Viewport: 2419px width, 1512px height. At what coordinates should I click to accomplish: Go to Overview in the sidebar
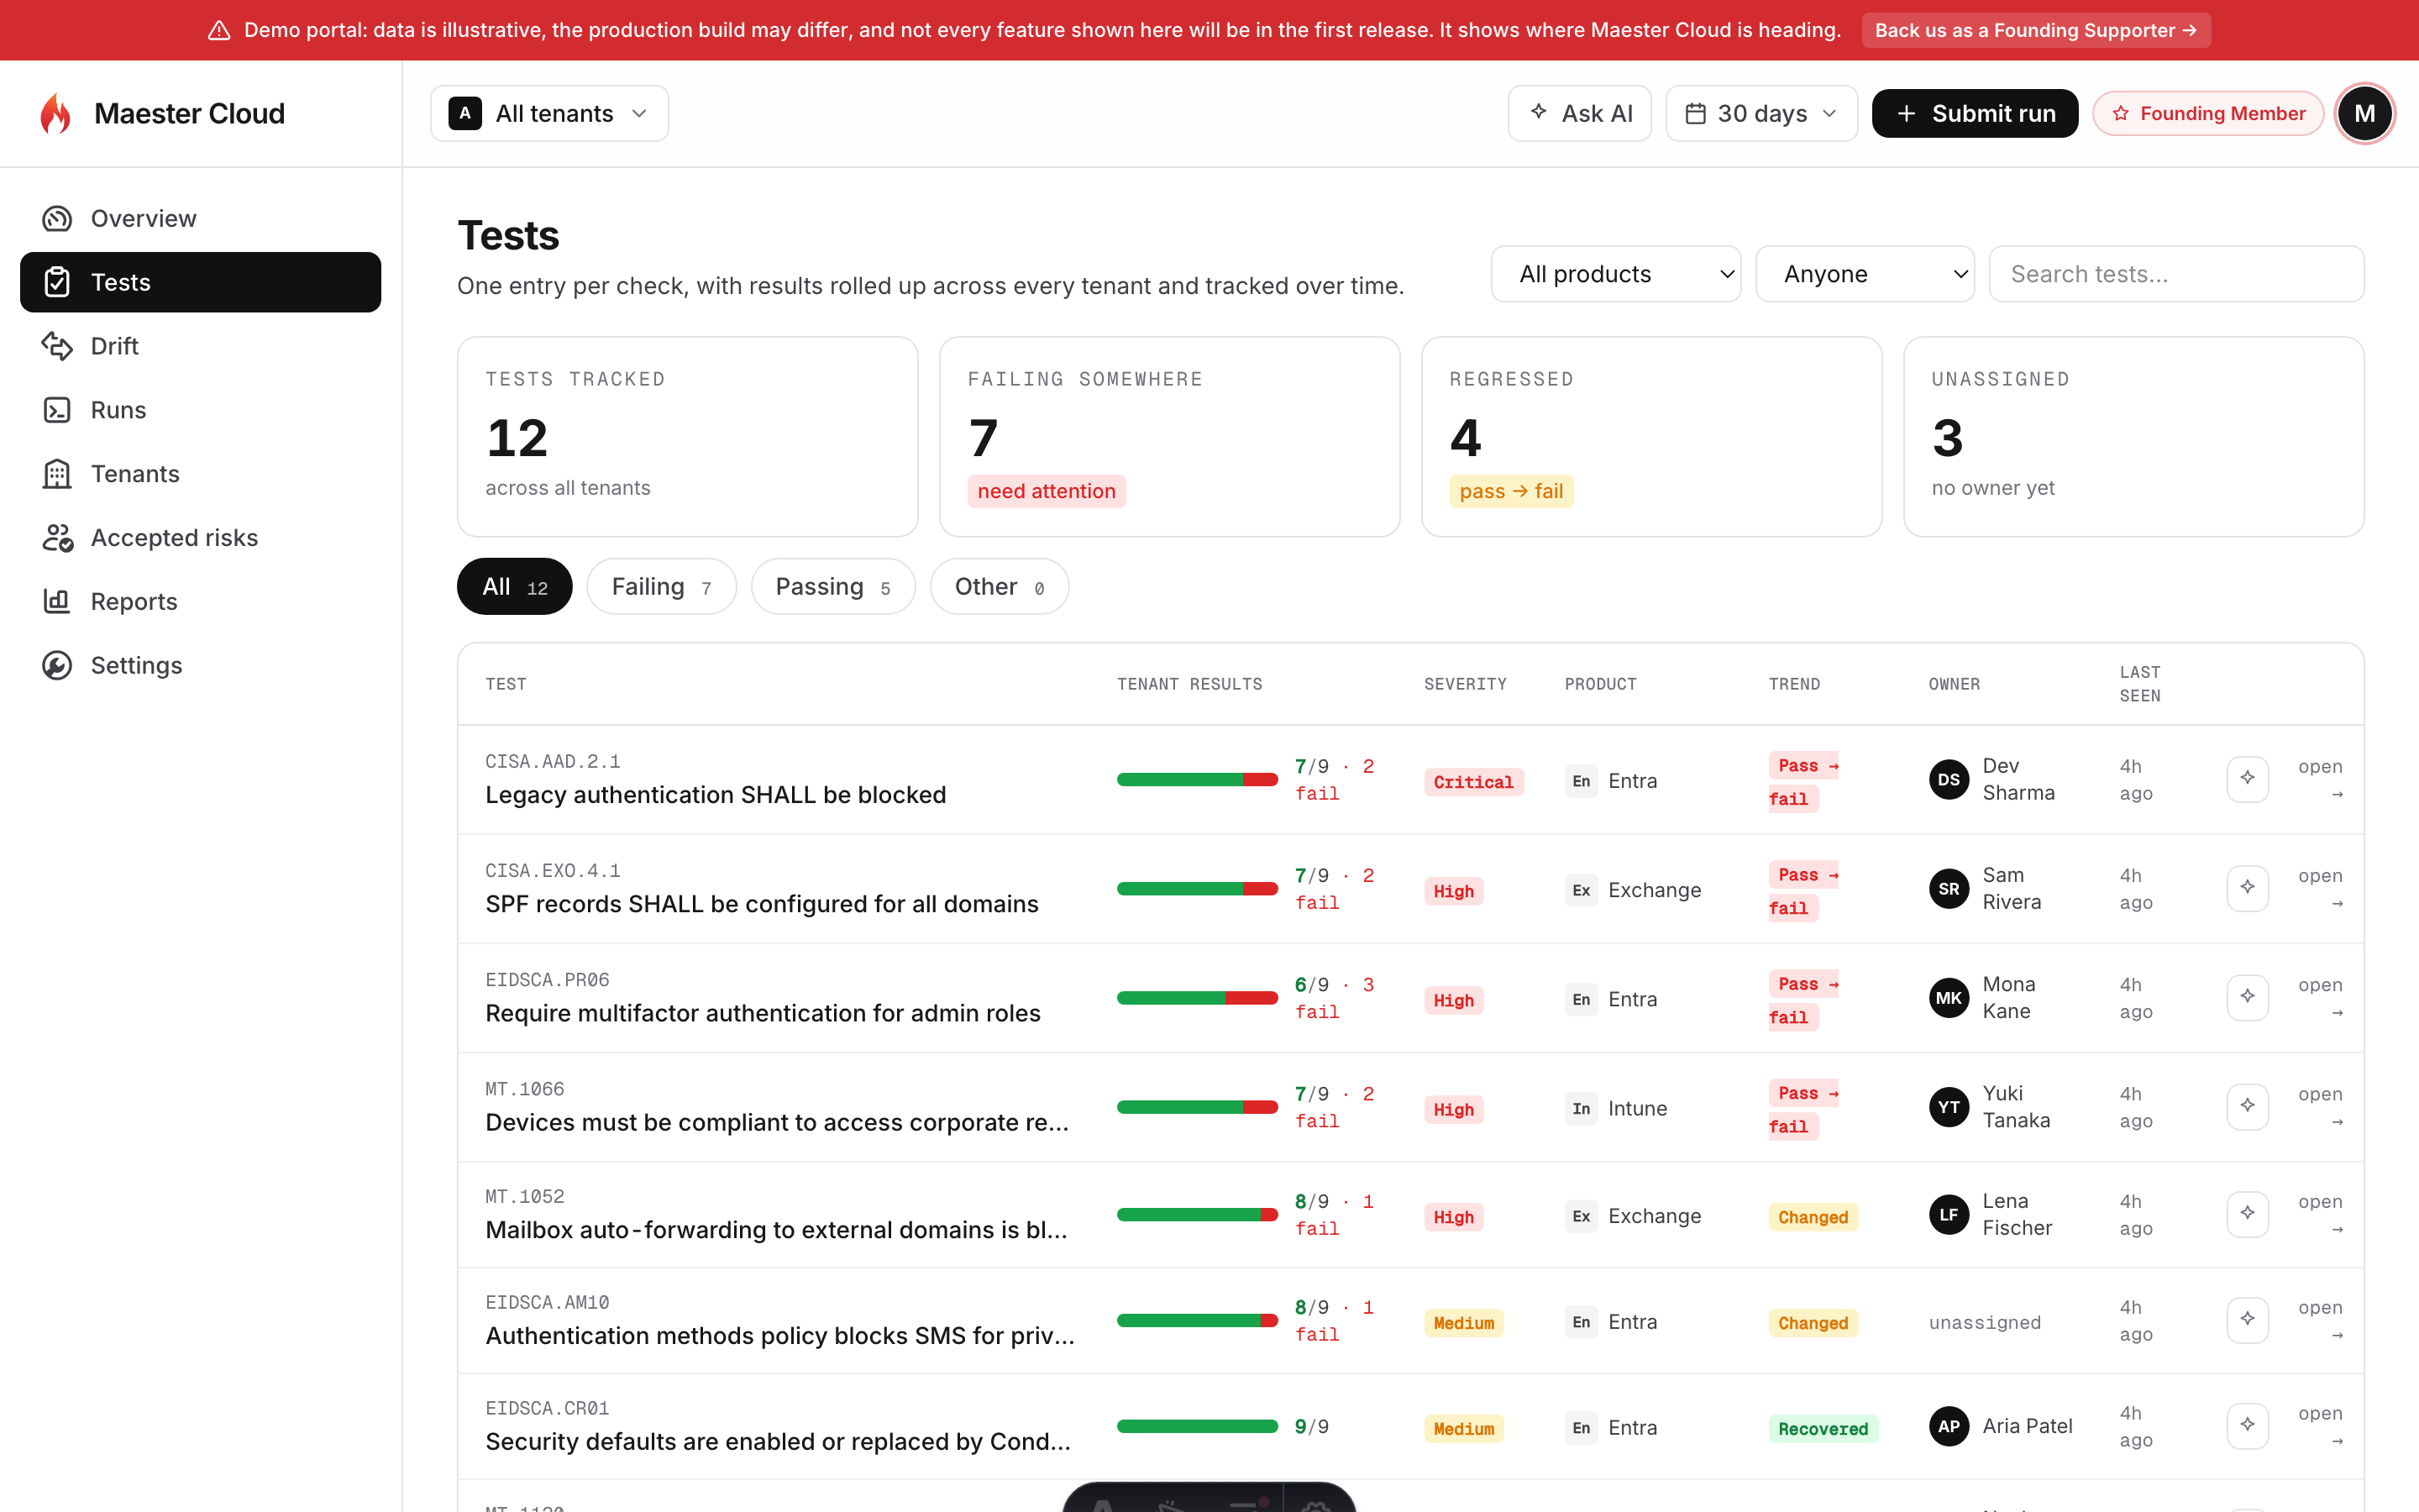[200, 218]
